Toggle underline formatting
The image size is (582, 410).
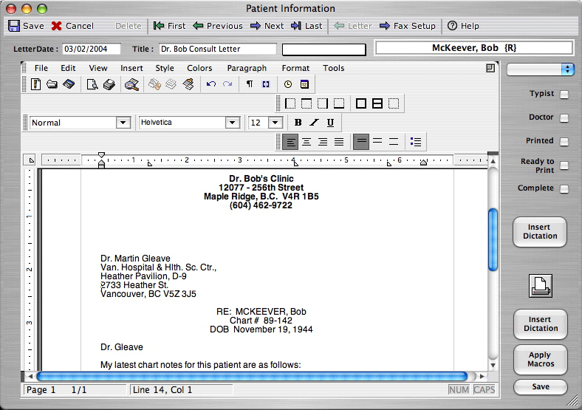tap(330, 122)
